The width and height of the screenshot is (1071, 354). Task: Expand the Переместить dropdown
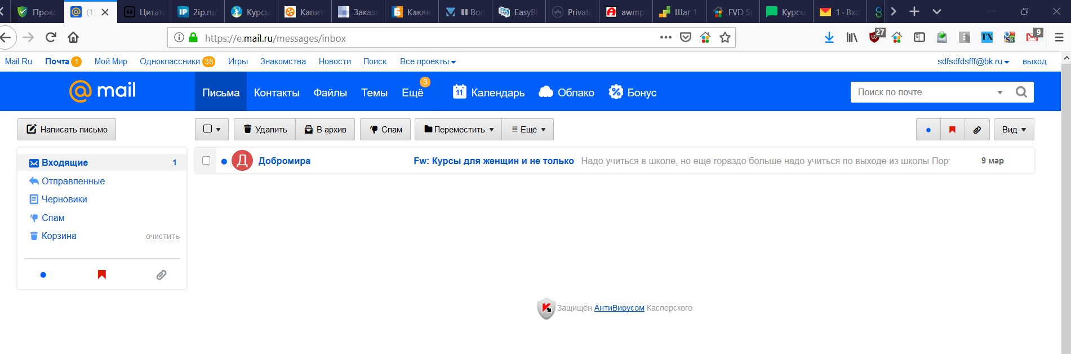[458, 130]
